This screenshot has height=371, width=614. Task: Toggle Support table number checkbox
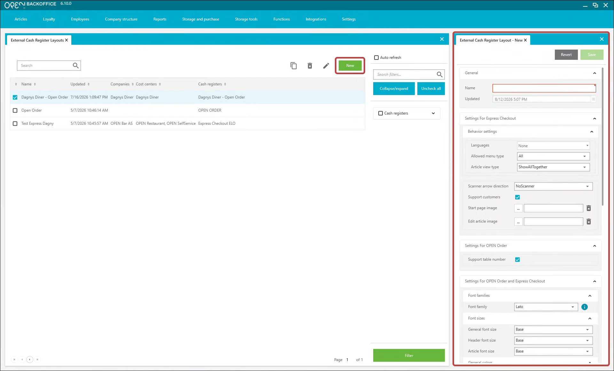(517, 260)
